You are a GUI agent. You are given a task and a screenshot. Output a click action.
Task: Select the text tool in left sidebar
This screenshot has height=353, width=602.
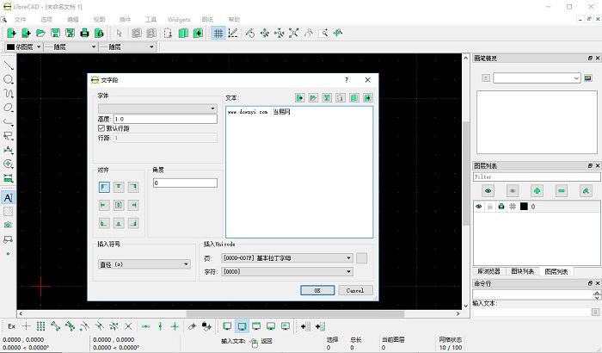pyautogui.click(x=8, y=197)
